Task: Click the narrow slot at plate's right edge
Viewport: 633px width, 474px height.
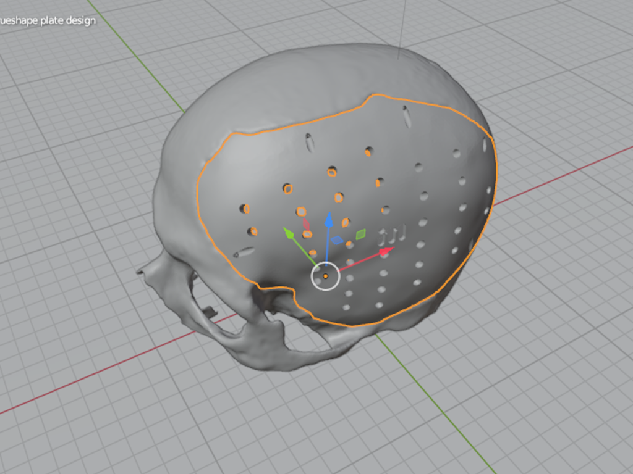Action: (485, 146)
